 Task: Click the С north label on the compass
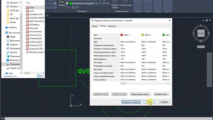tap(201, 26)
